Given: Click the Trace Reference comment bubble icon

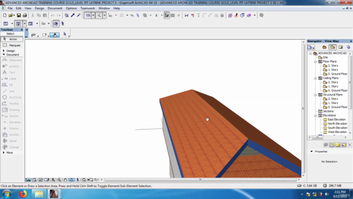Looking at the screenshot, I should click(x=261, y=15).
